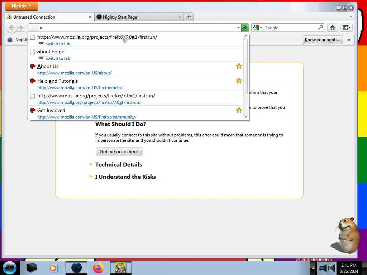The image size is (367, 275).
Task: Open the media player taskbar icon
Action: tap(53, 268)
